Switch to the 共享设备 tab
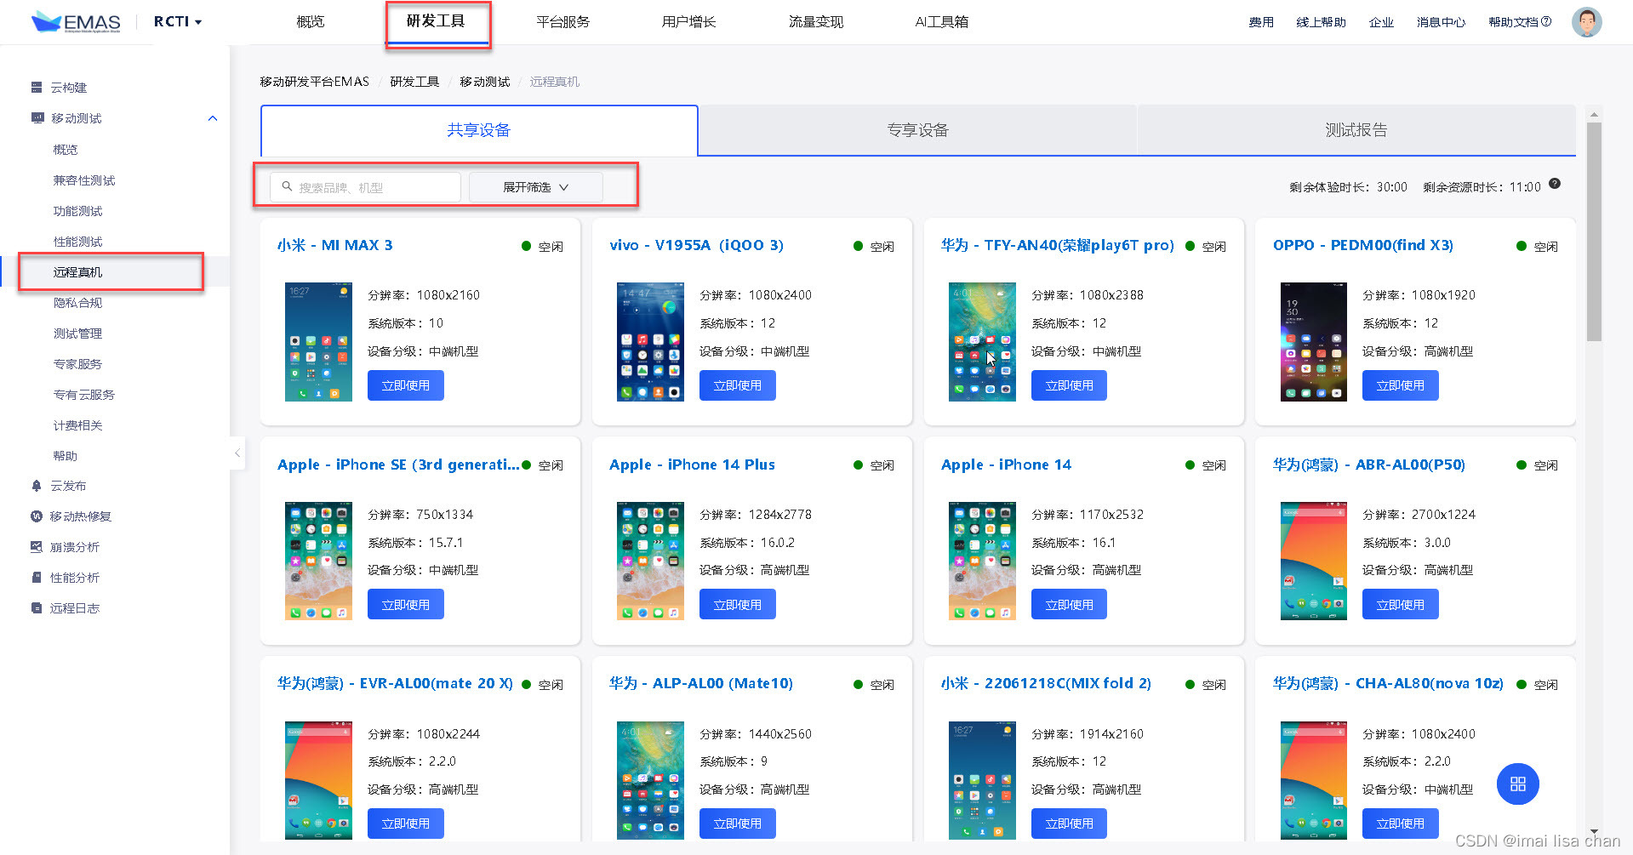Image resolution: width=1633 pixels, height=855 pixels. click(479, 130)
